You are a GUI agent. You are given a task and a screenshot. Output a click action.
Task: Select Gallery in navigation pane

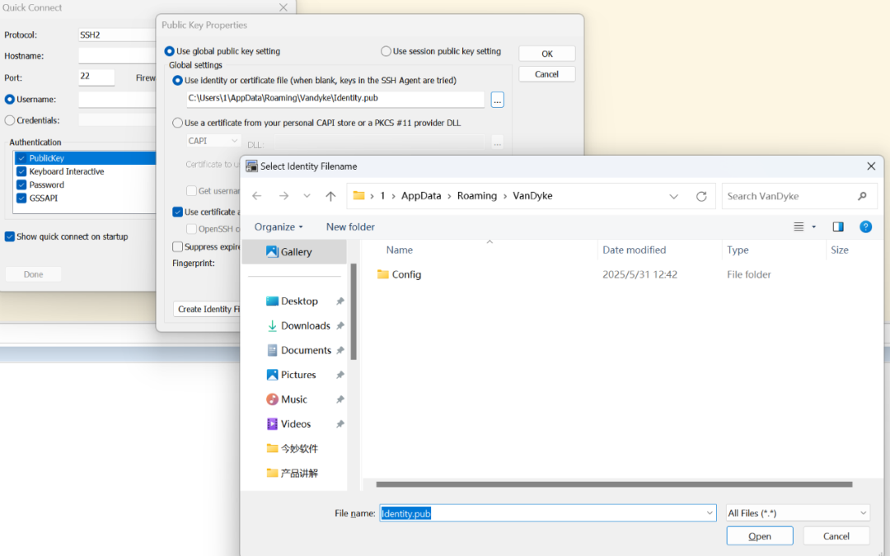[294, 252]
